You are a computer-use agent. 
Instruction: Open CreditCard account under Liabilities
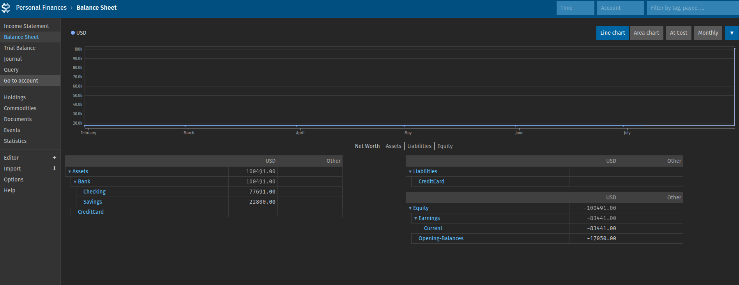point(431,181)
